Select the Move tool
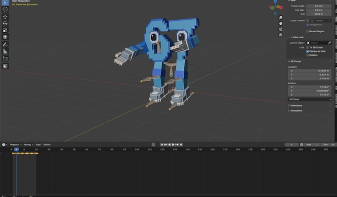337x197 pixels. [x=5, y=16]
